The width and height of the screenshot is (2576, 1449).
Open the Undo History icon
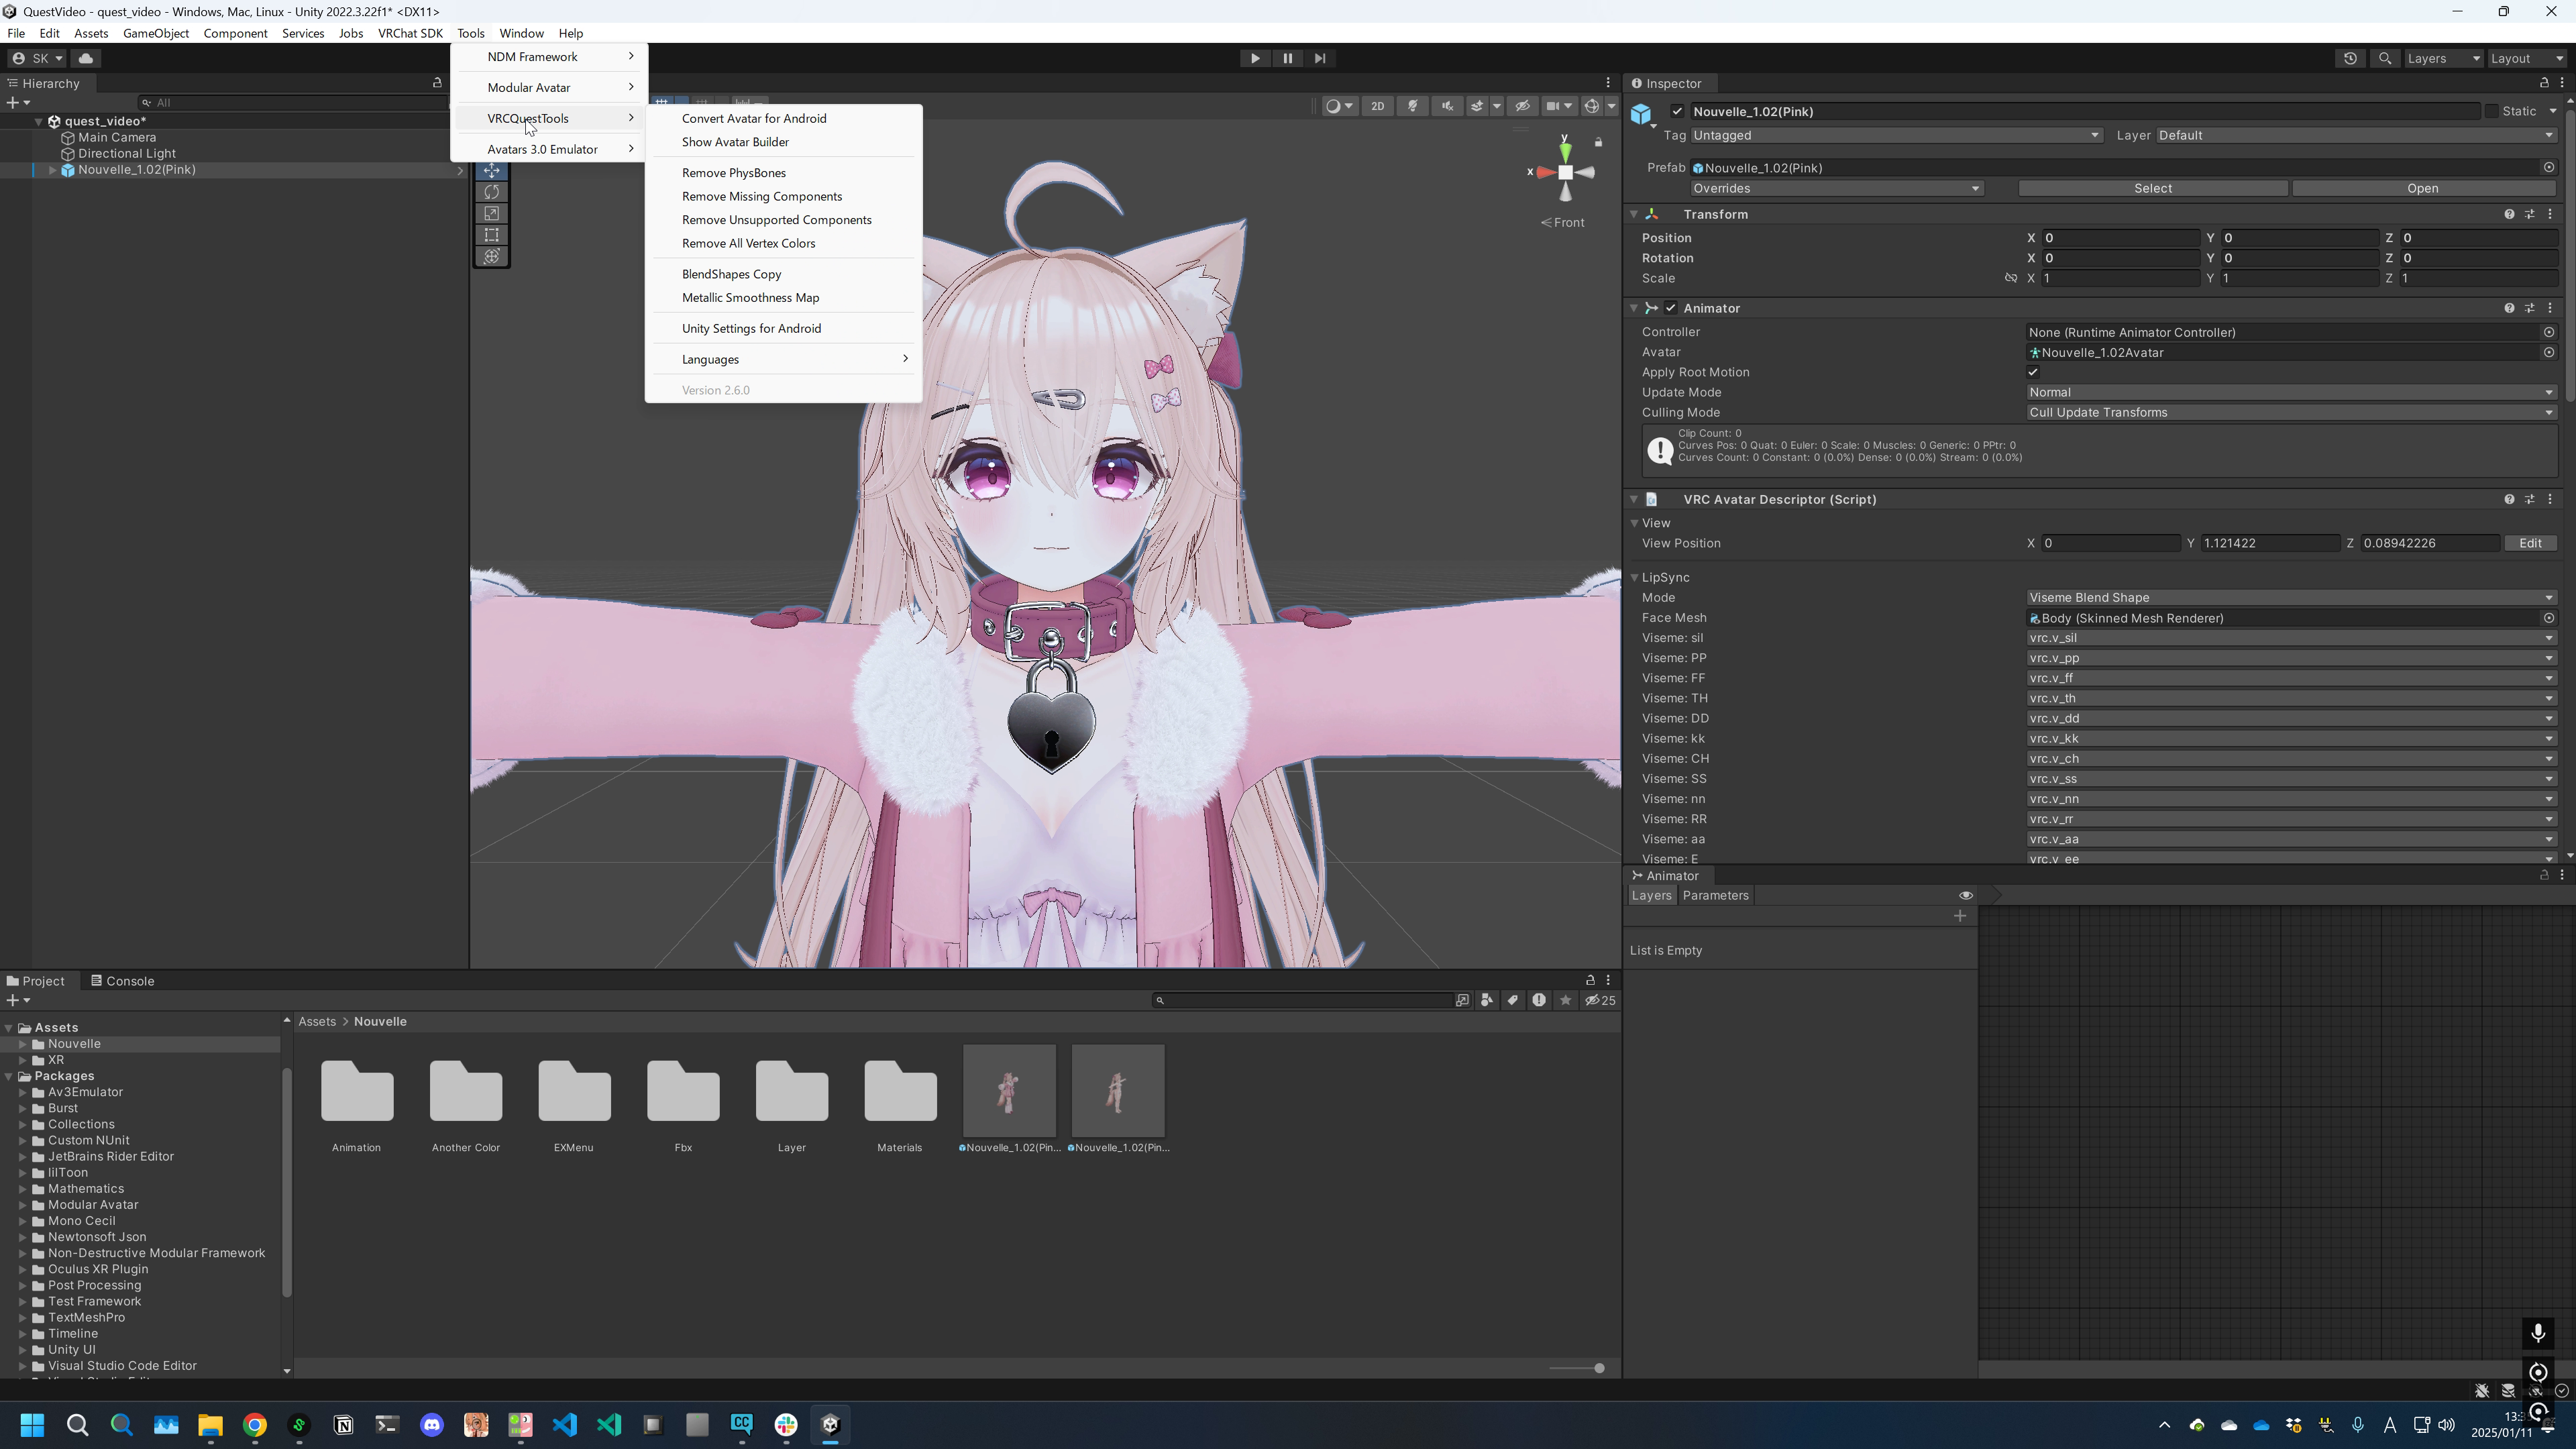2350,58
